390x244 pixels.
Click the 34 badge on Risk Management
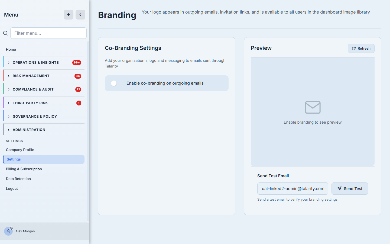78,76
